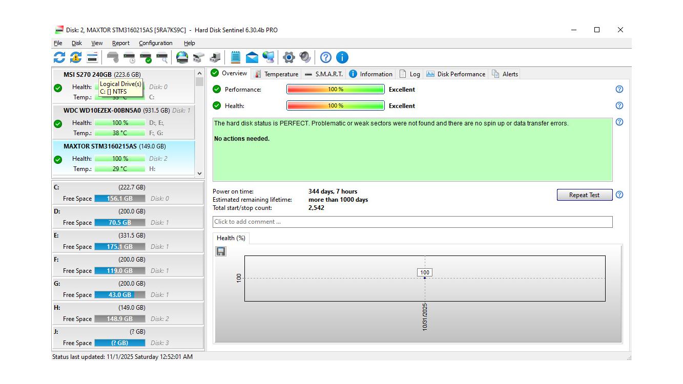Click the speaker sound icon in toolbar
This screenshot has height=384, width=683.
pos(305,57)
